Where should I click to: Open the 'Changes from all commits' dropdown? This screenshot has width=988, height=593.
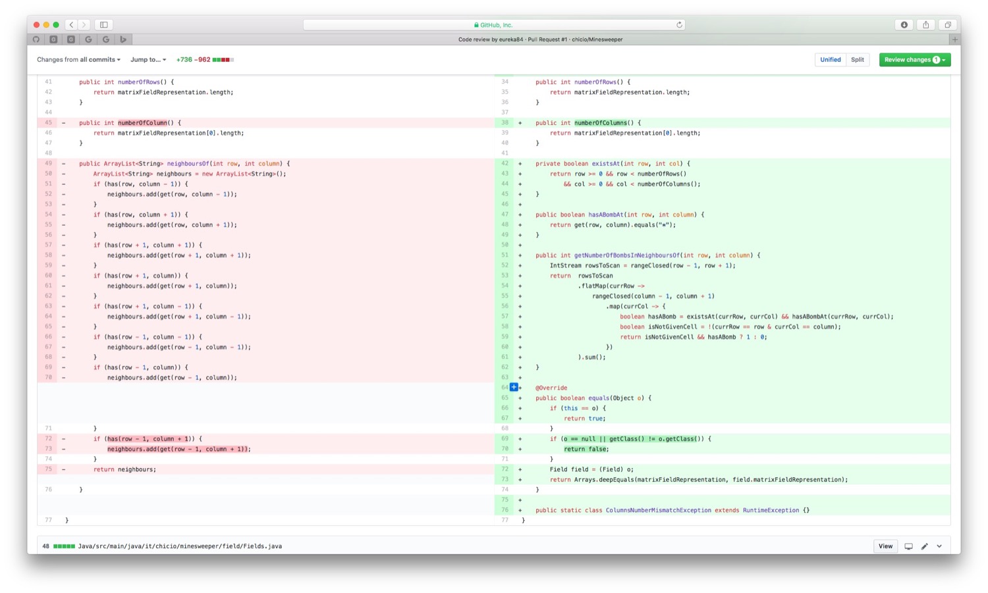point(78,60)
